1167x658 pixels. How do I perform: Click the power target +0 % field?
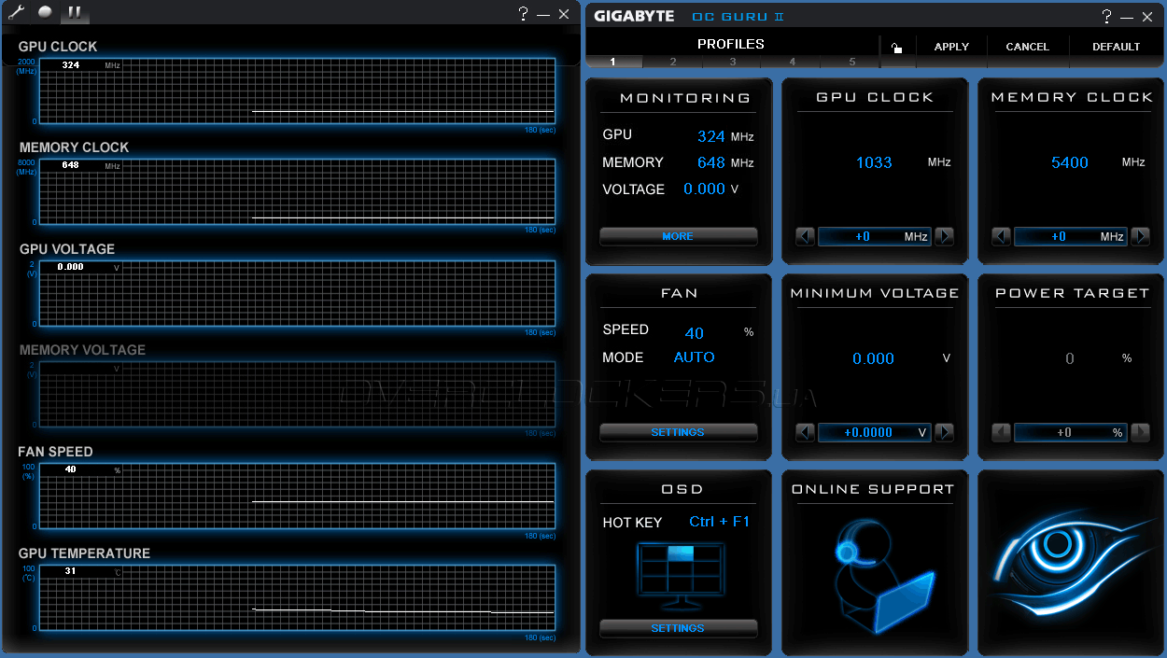click(1071, 432)
